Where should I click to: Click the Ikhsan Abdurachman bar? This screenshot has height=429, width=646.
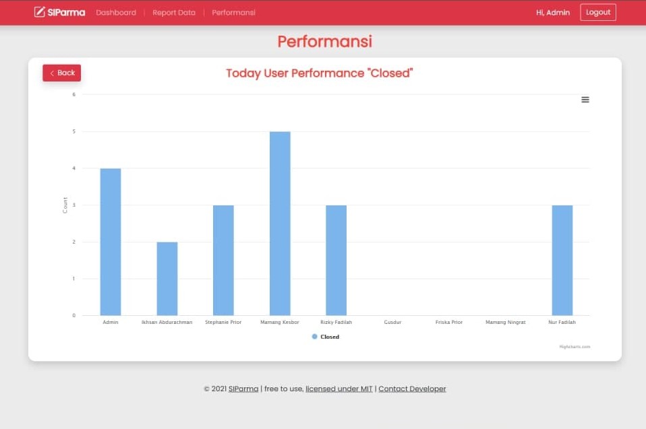(x=167, y=279)
